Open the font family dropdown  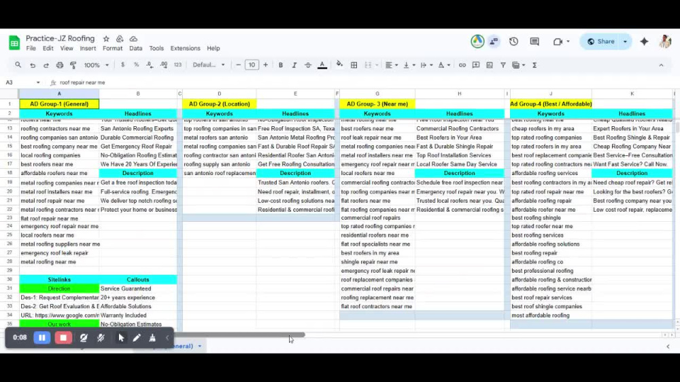coord(209,65)
